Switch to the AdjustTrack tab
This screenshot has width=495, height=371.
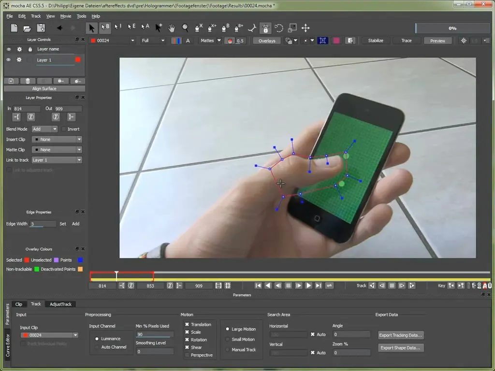click(x=60, y=304)
